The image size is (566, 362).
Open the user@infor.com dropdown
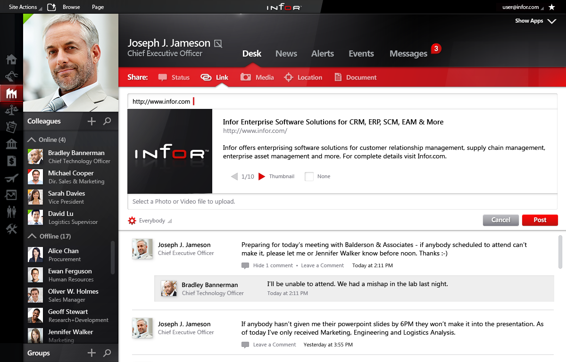(x=522, y=7)
